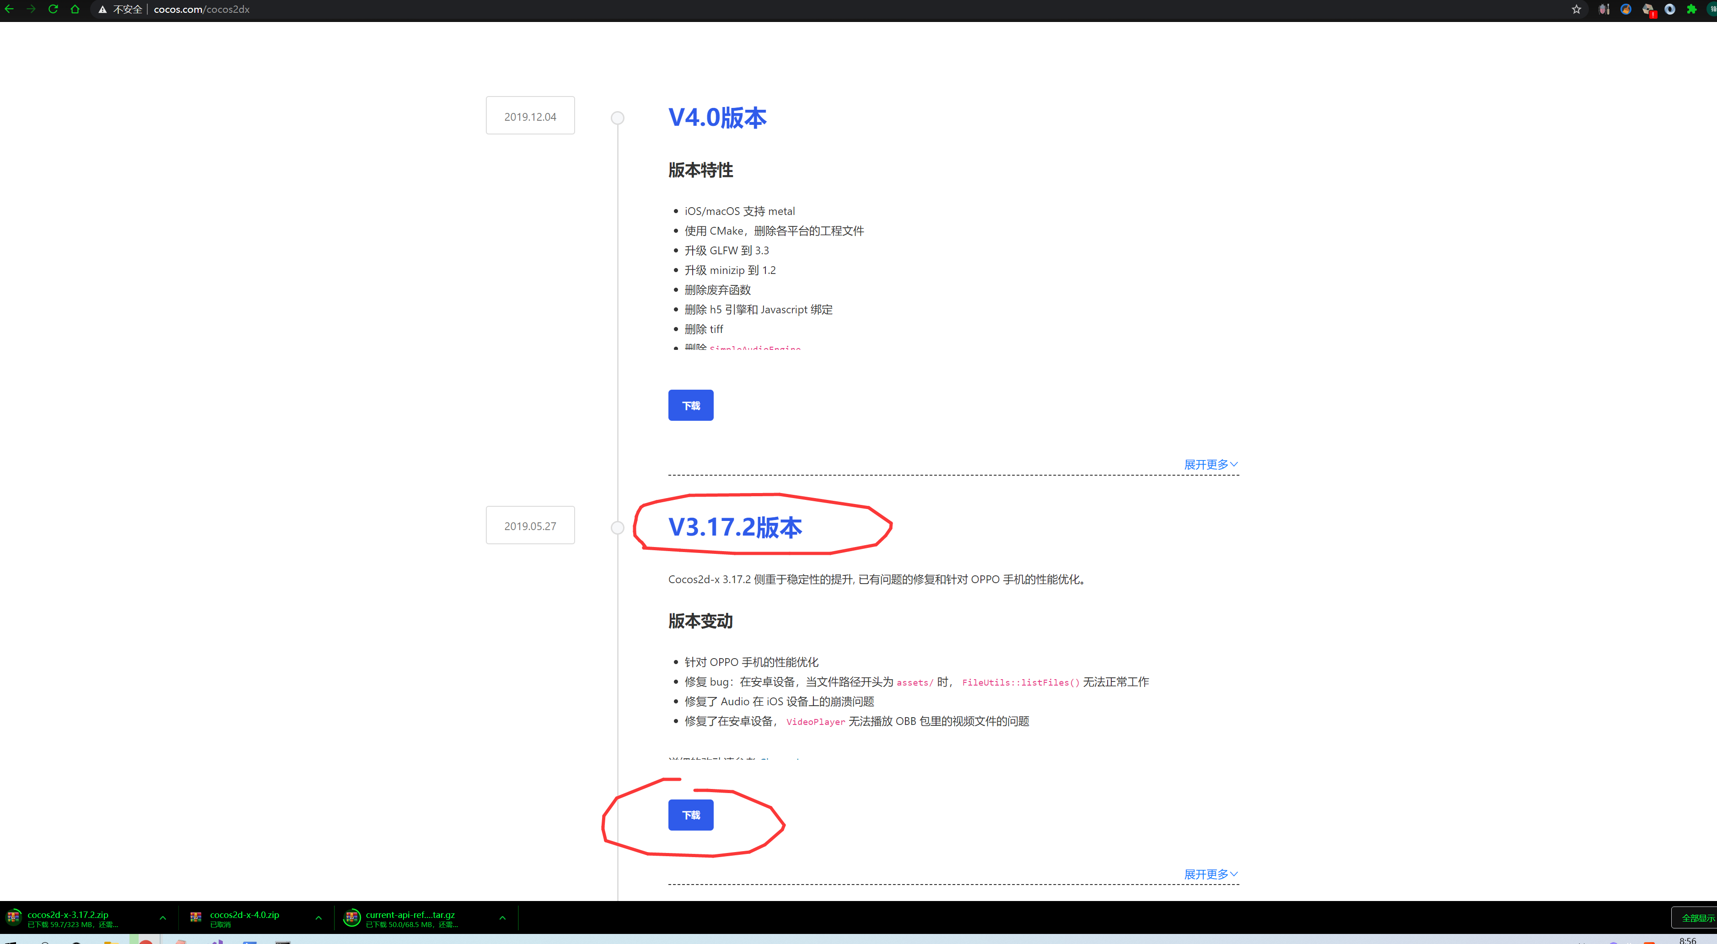Open the bug and screwdriver extension

click(x=1604, y=9)
